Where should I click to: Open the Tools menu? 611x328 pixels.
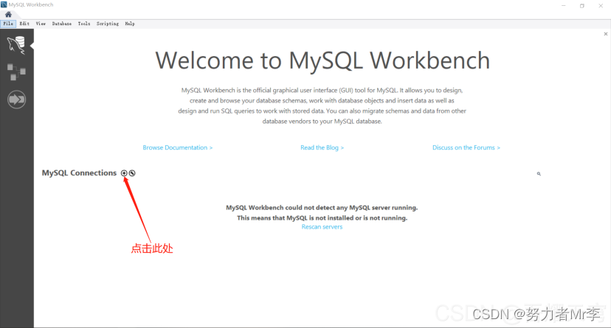[84, 24]
